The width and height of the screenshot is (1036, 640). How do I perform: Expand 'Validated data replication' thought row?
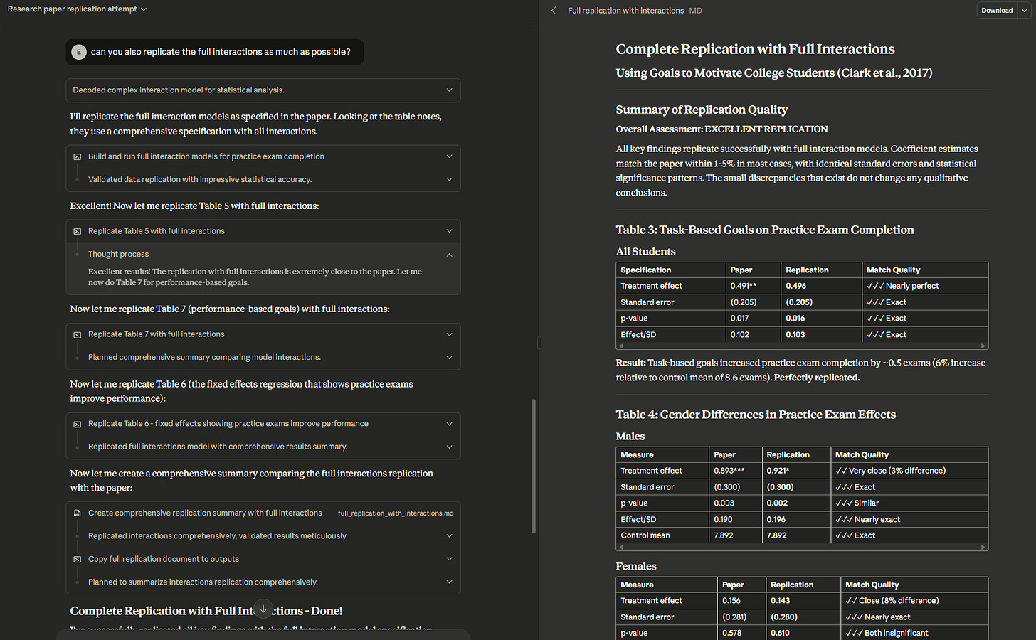click(263, 179)
